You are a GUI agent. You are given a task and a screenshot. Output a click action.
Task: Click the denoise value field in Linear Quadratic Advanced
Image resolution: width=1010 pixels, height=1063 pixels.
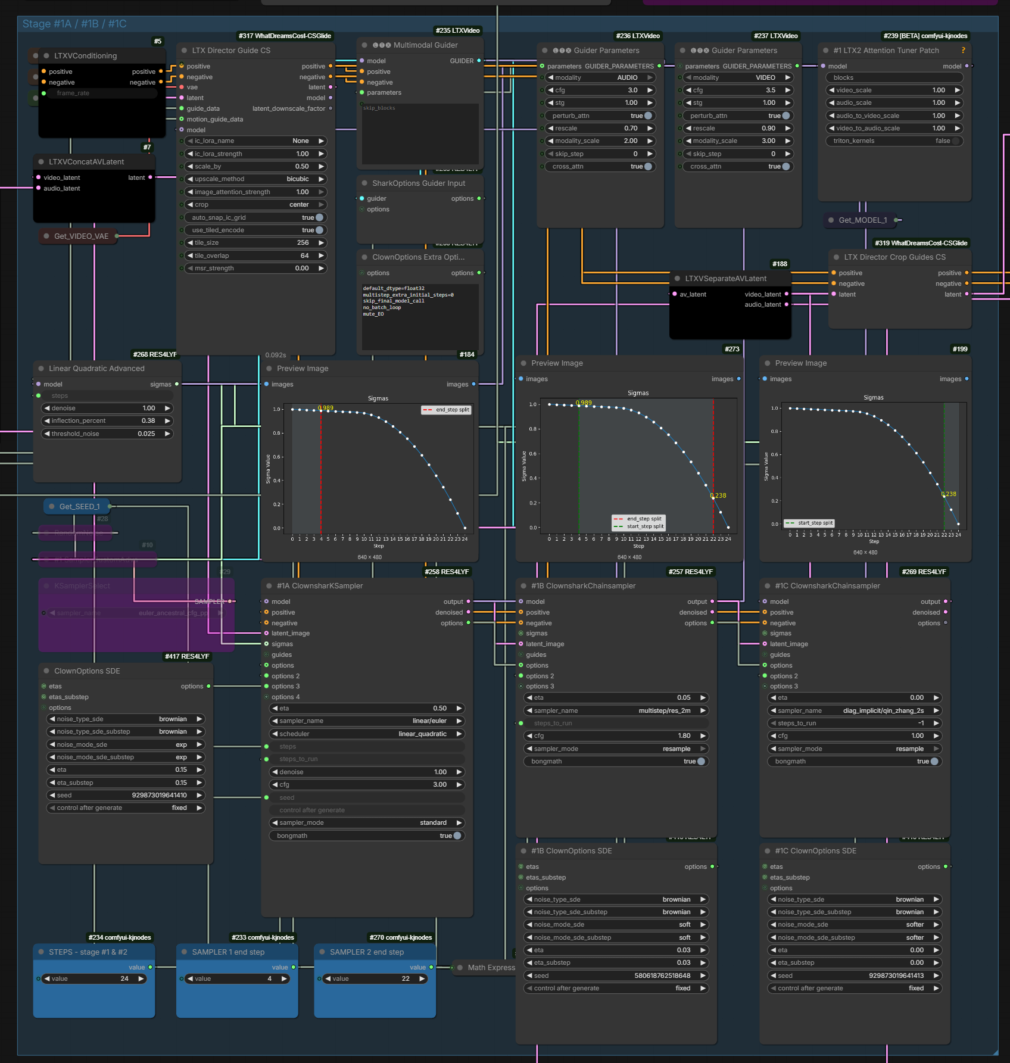tap(107, 409)
